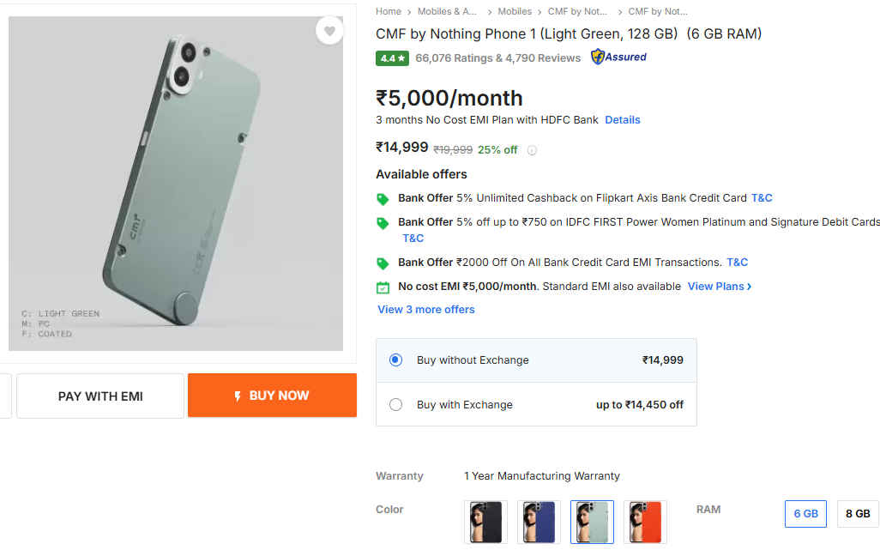Open EMI plan Details link

click(623, 120)
